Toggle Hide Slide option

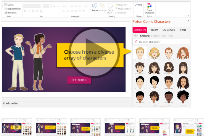click(x=11, y=13)
